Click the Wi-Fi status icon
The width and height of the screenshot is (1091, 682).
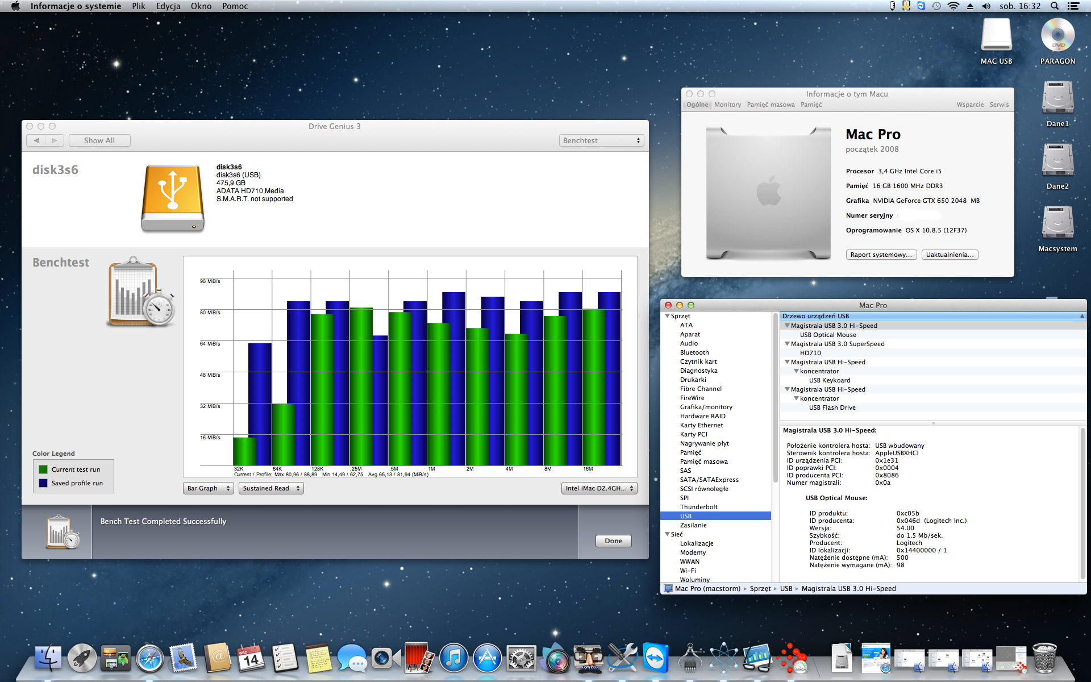point(953,6)
